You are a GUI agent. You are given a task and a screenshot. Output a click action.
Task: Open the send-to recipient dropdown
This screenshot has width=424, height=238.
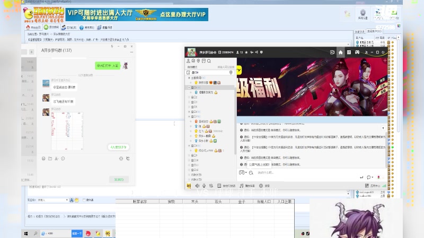click(52, 200)
